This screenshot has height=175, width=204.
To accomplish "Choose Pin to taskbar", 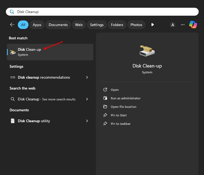I will pyautogui.click(x=120, y=124).
